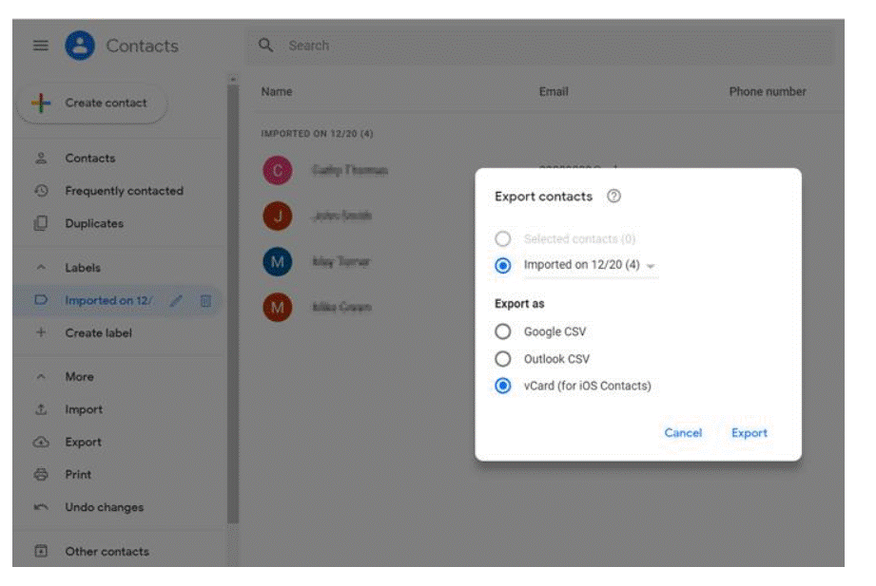Choose Export from the More section

tap(84, 442)
